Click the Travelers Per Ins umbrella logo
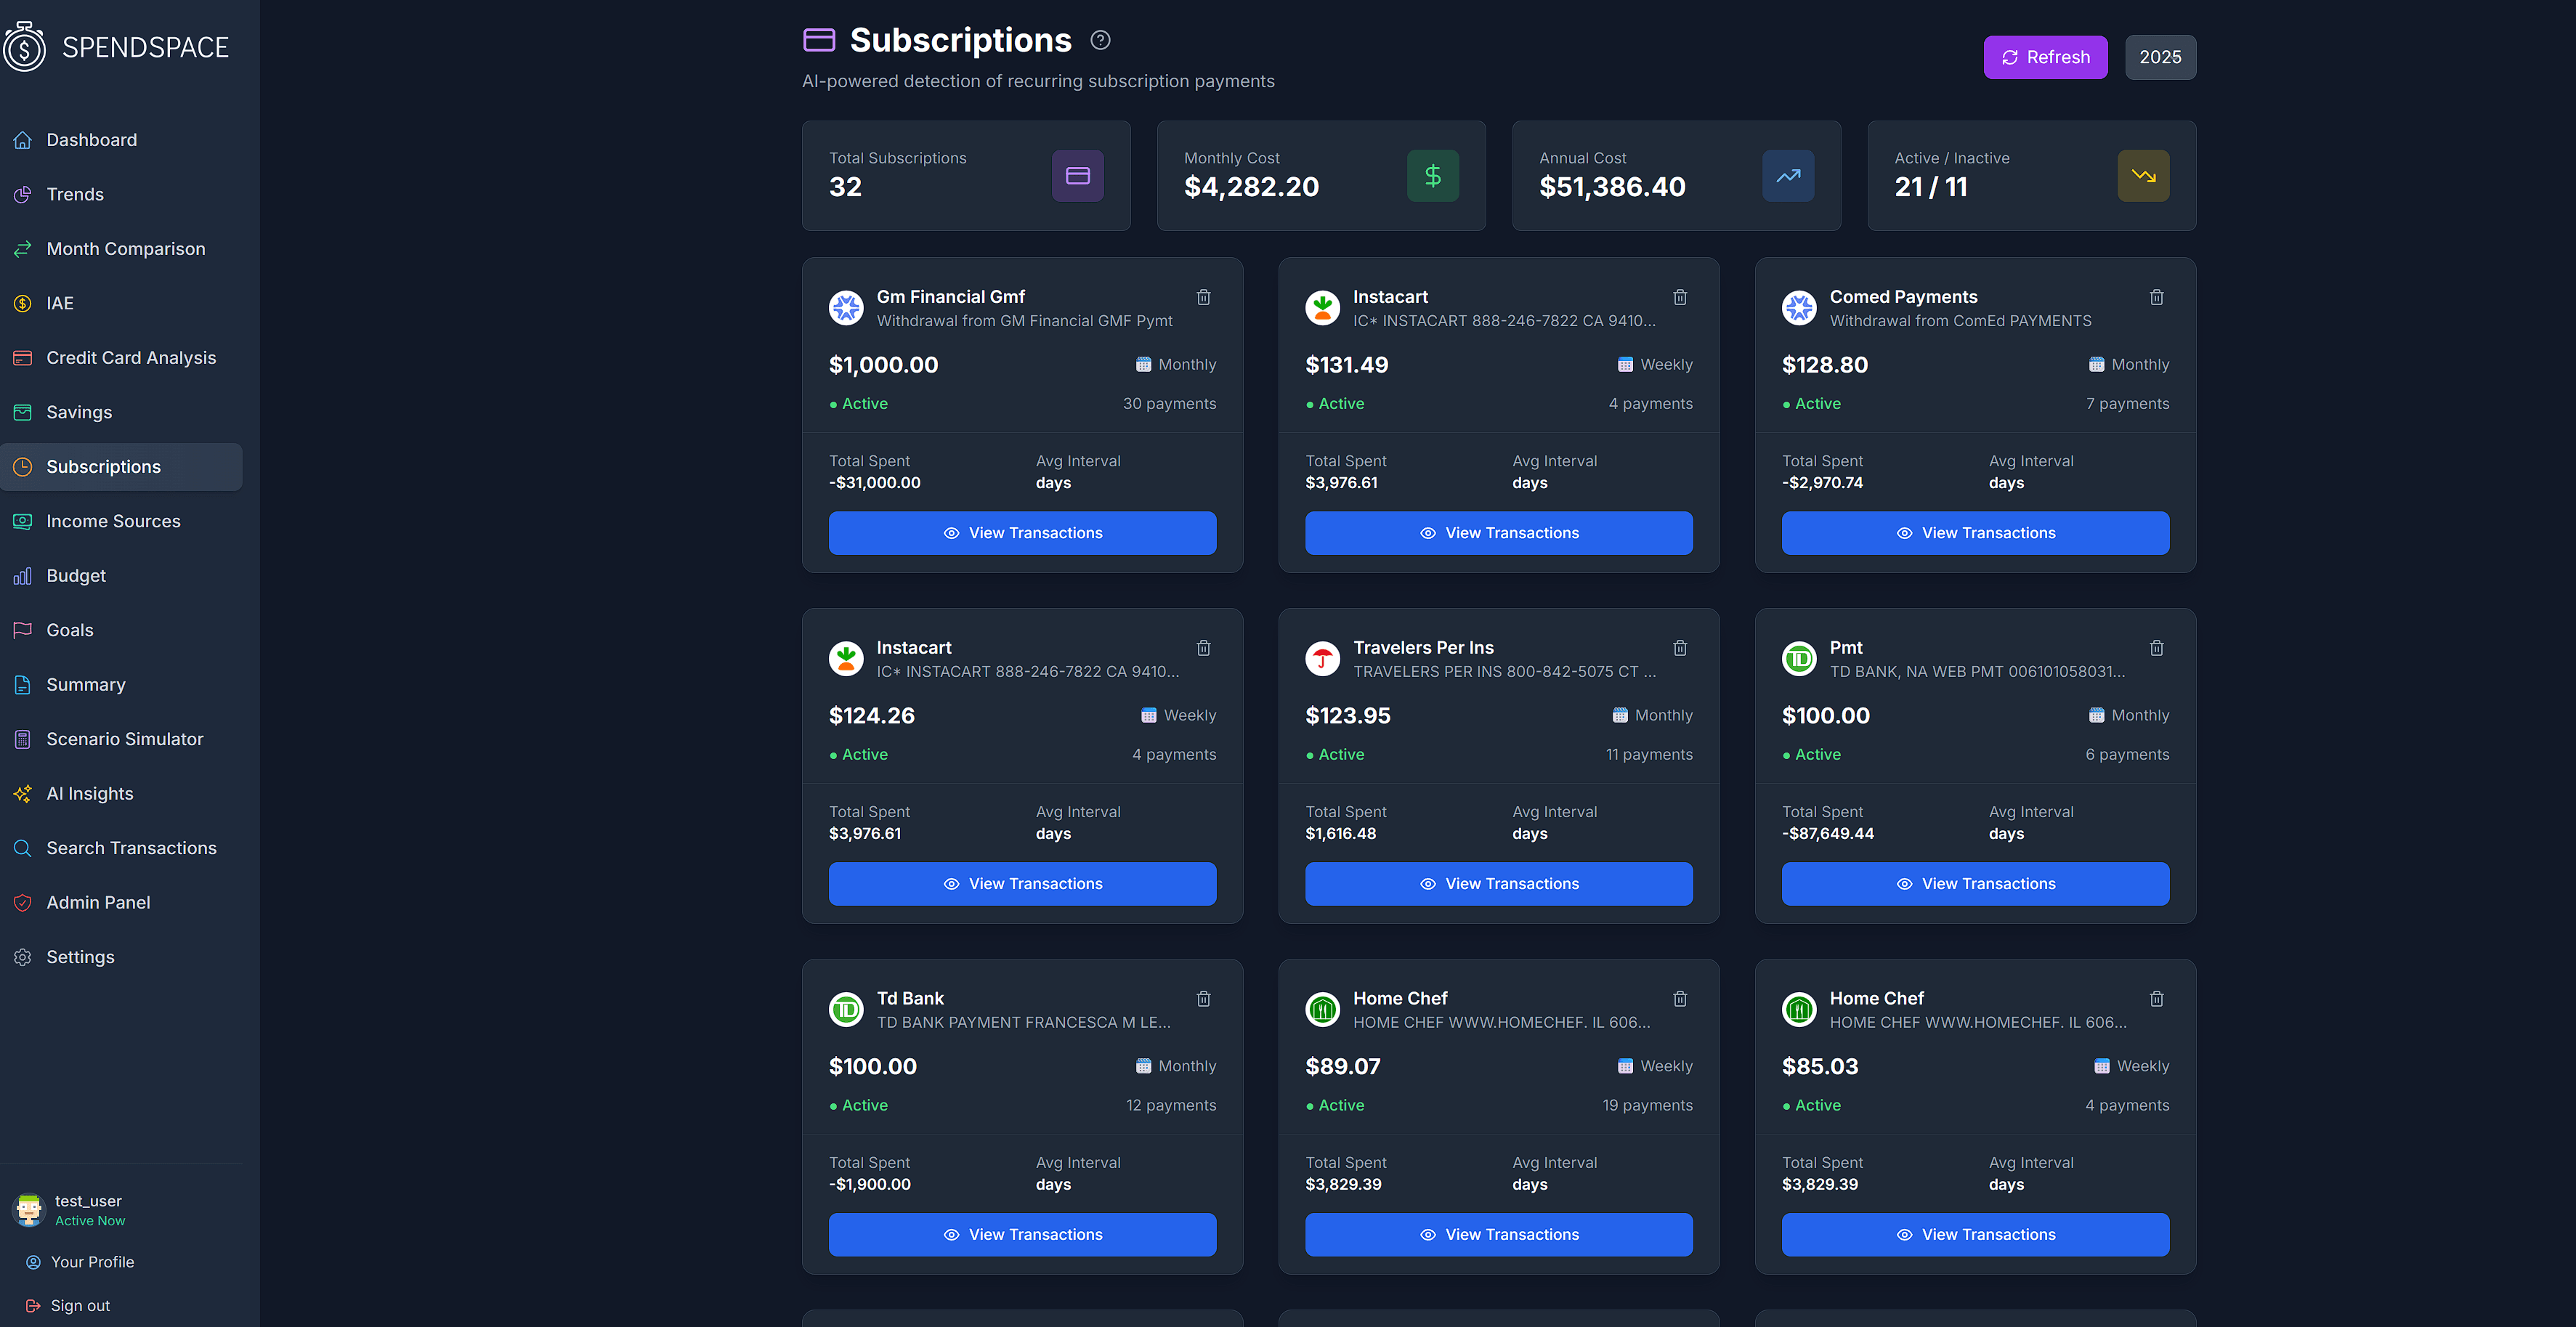The height and width of the screenshot is (1327, 2576). 1322,659
